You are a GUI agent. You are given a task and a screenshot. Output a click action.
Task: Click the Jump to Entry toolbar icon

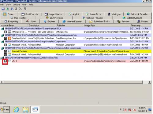pyautogui.click(x=25, y=9)
